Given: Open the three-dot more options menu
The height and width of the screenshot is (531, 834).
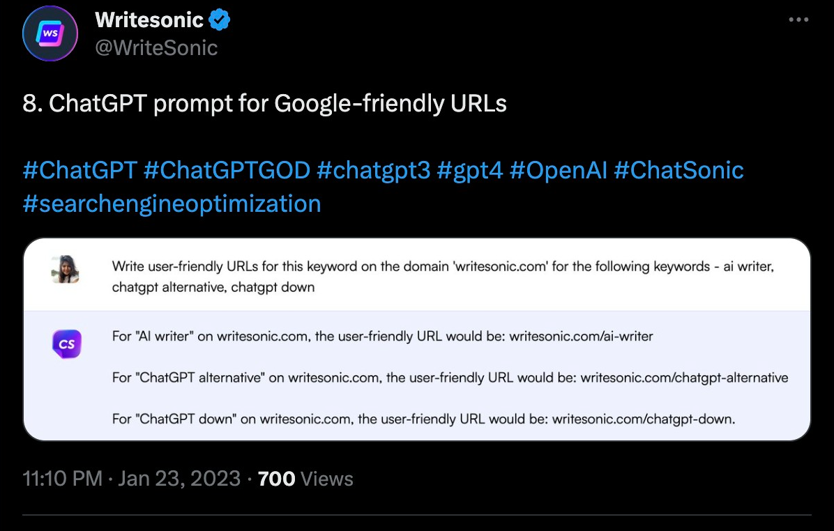Looking at the screenshot, I should click(x=798, y=20).
